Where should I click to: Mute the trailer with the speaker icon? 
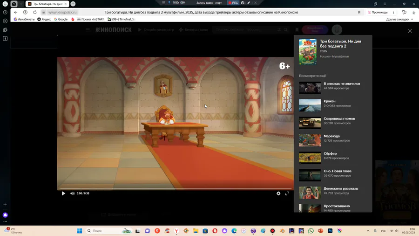(72, 193)
